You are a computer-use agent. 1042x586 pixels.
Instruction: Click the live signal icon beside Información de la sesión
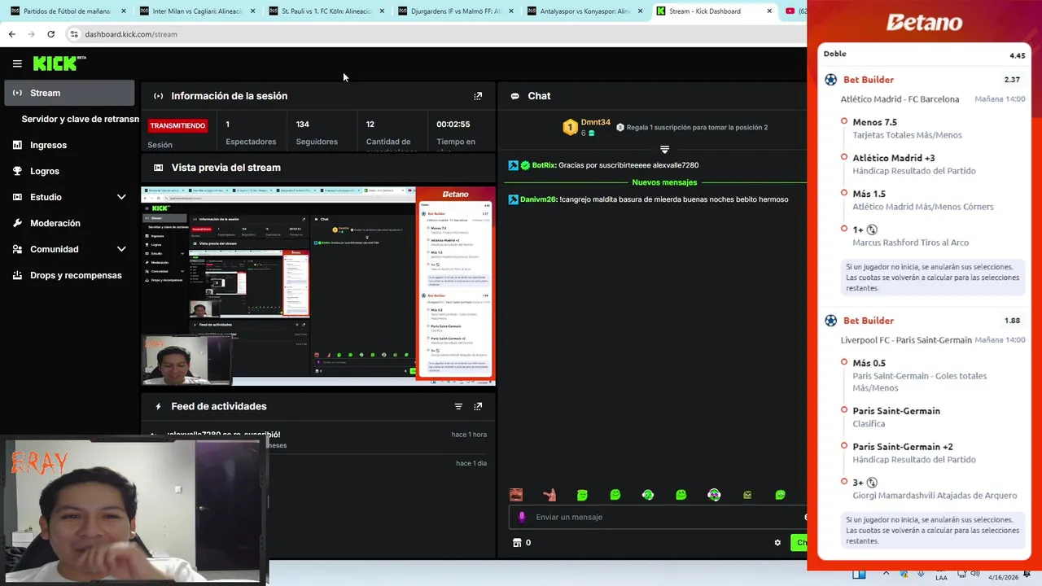click(x=158, y=96)
